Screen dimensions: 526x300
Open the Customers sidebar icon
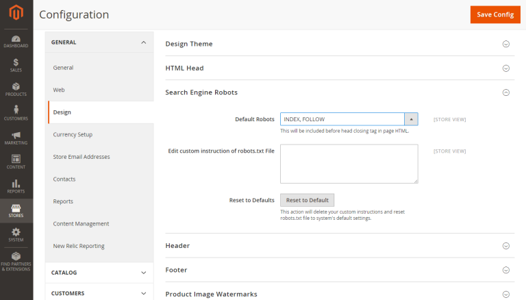(16, 113)
